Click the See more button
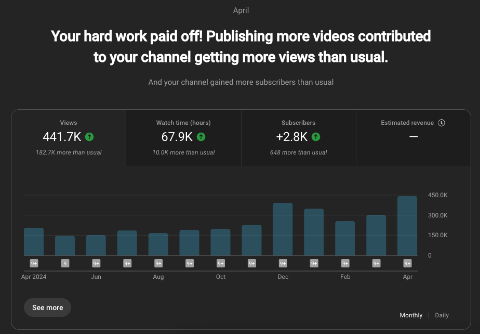 pos(47,307)
